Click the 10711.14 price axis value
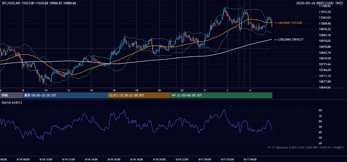 (325, 76)
